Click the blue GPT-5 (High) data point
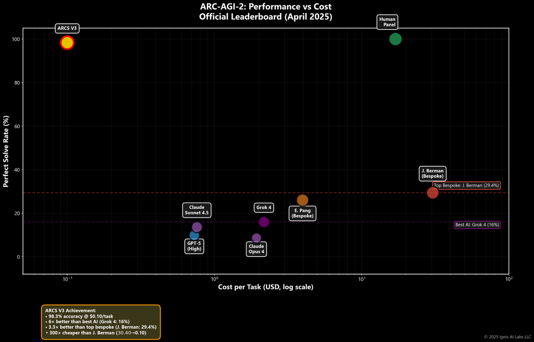The image size is (534, 342). pos(194,235)
